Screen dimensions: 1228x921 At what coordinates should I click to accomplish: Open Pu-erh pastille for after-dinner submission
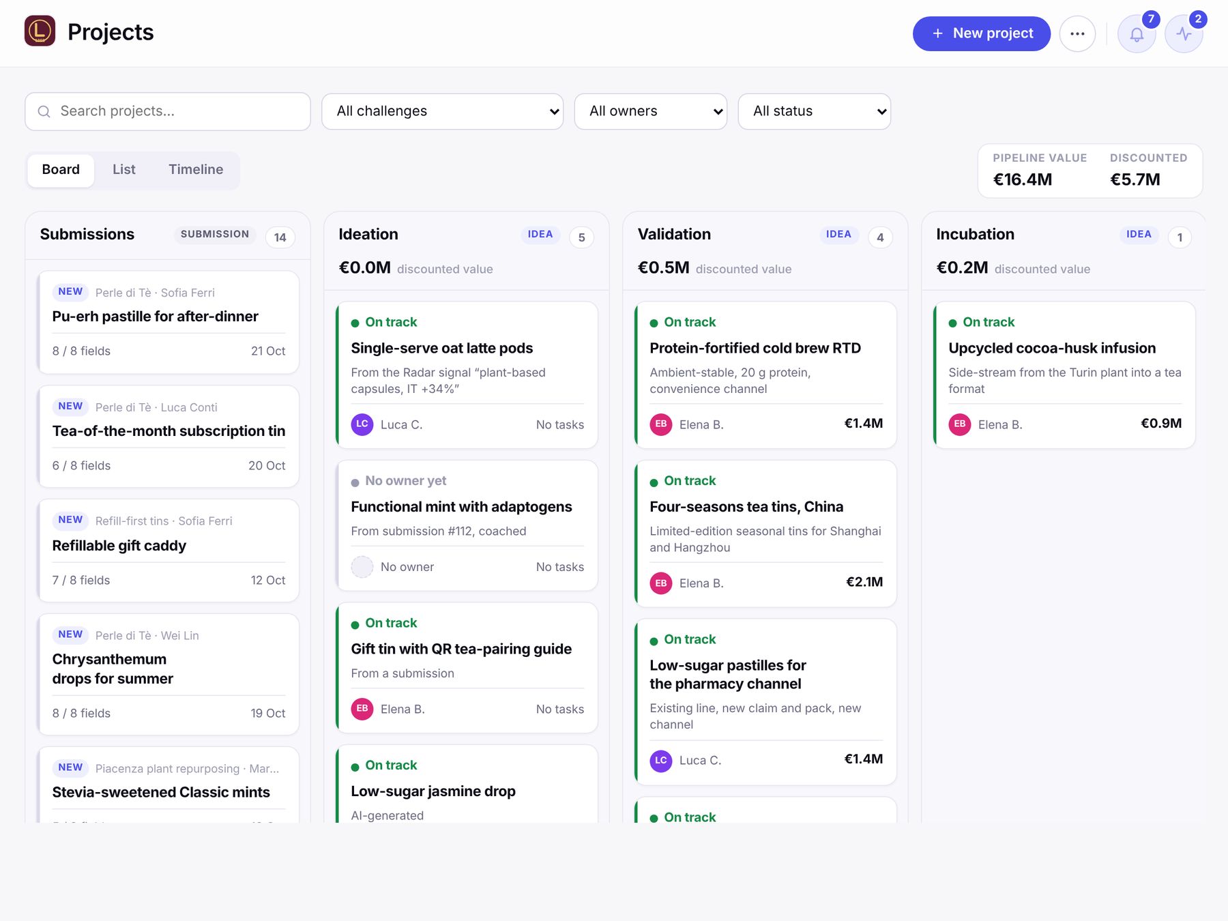pyautogui.click(x=169, y=322)
